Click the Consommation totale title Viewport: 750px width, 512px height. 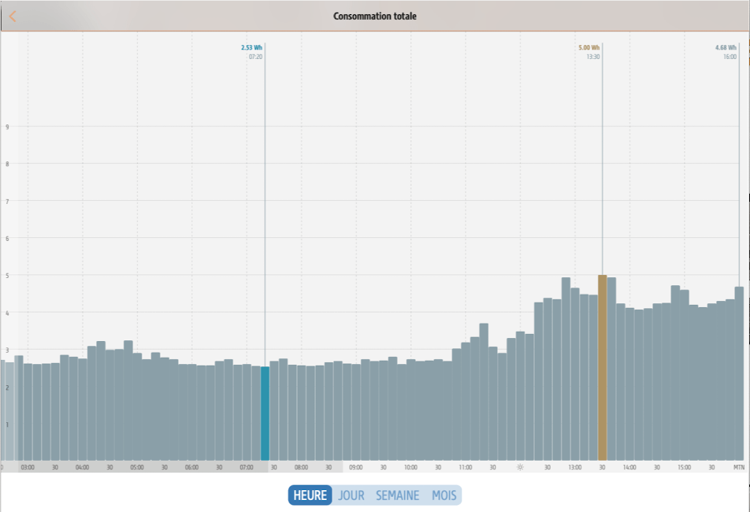[x=375, y=16]
